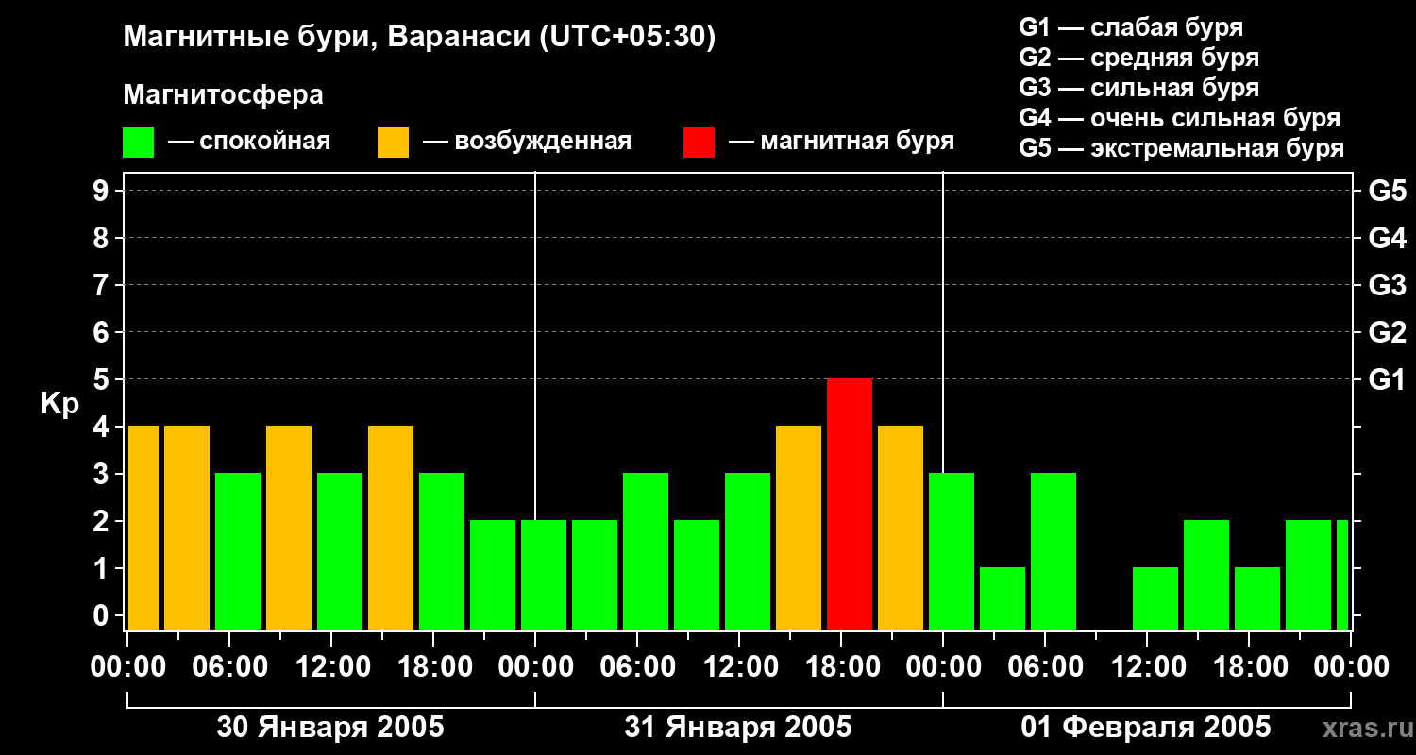Click the 'G3' label on the right axis

1388,286
